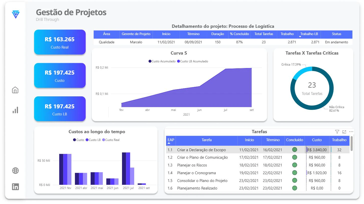Select the R$ 163.265 Custo Real card

point(60,42)
